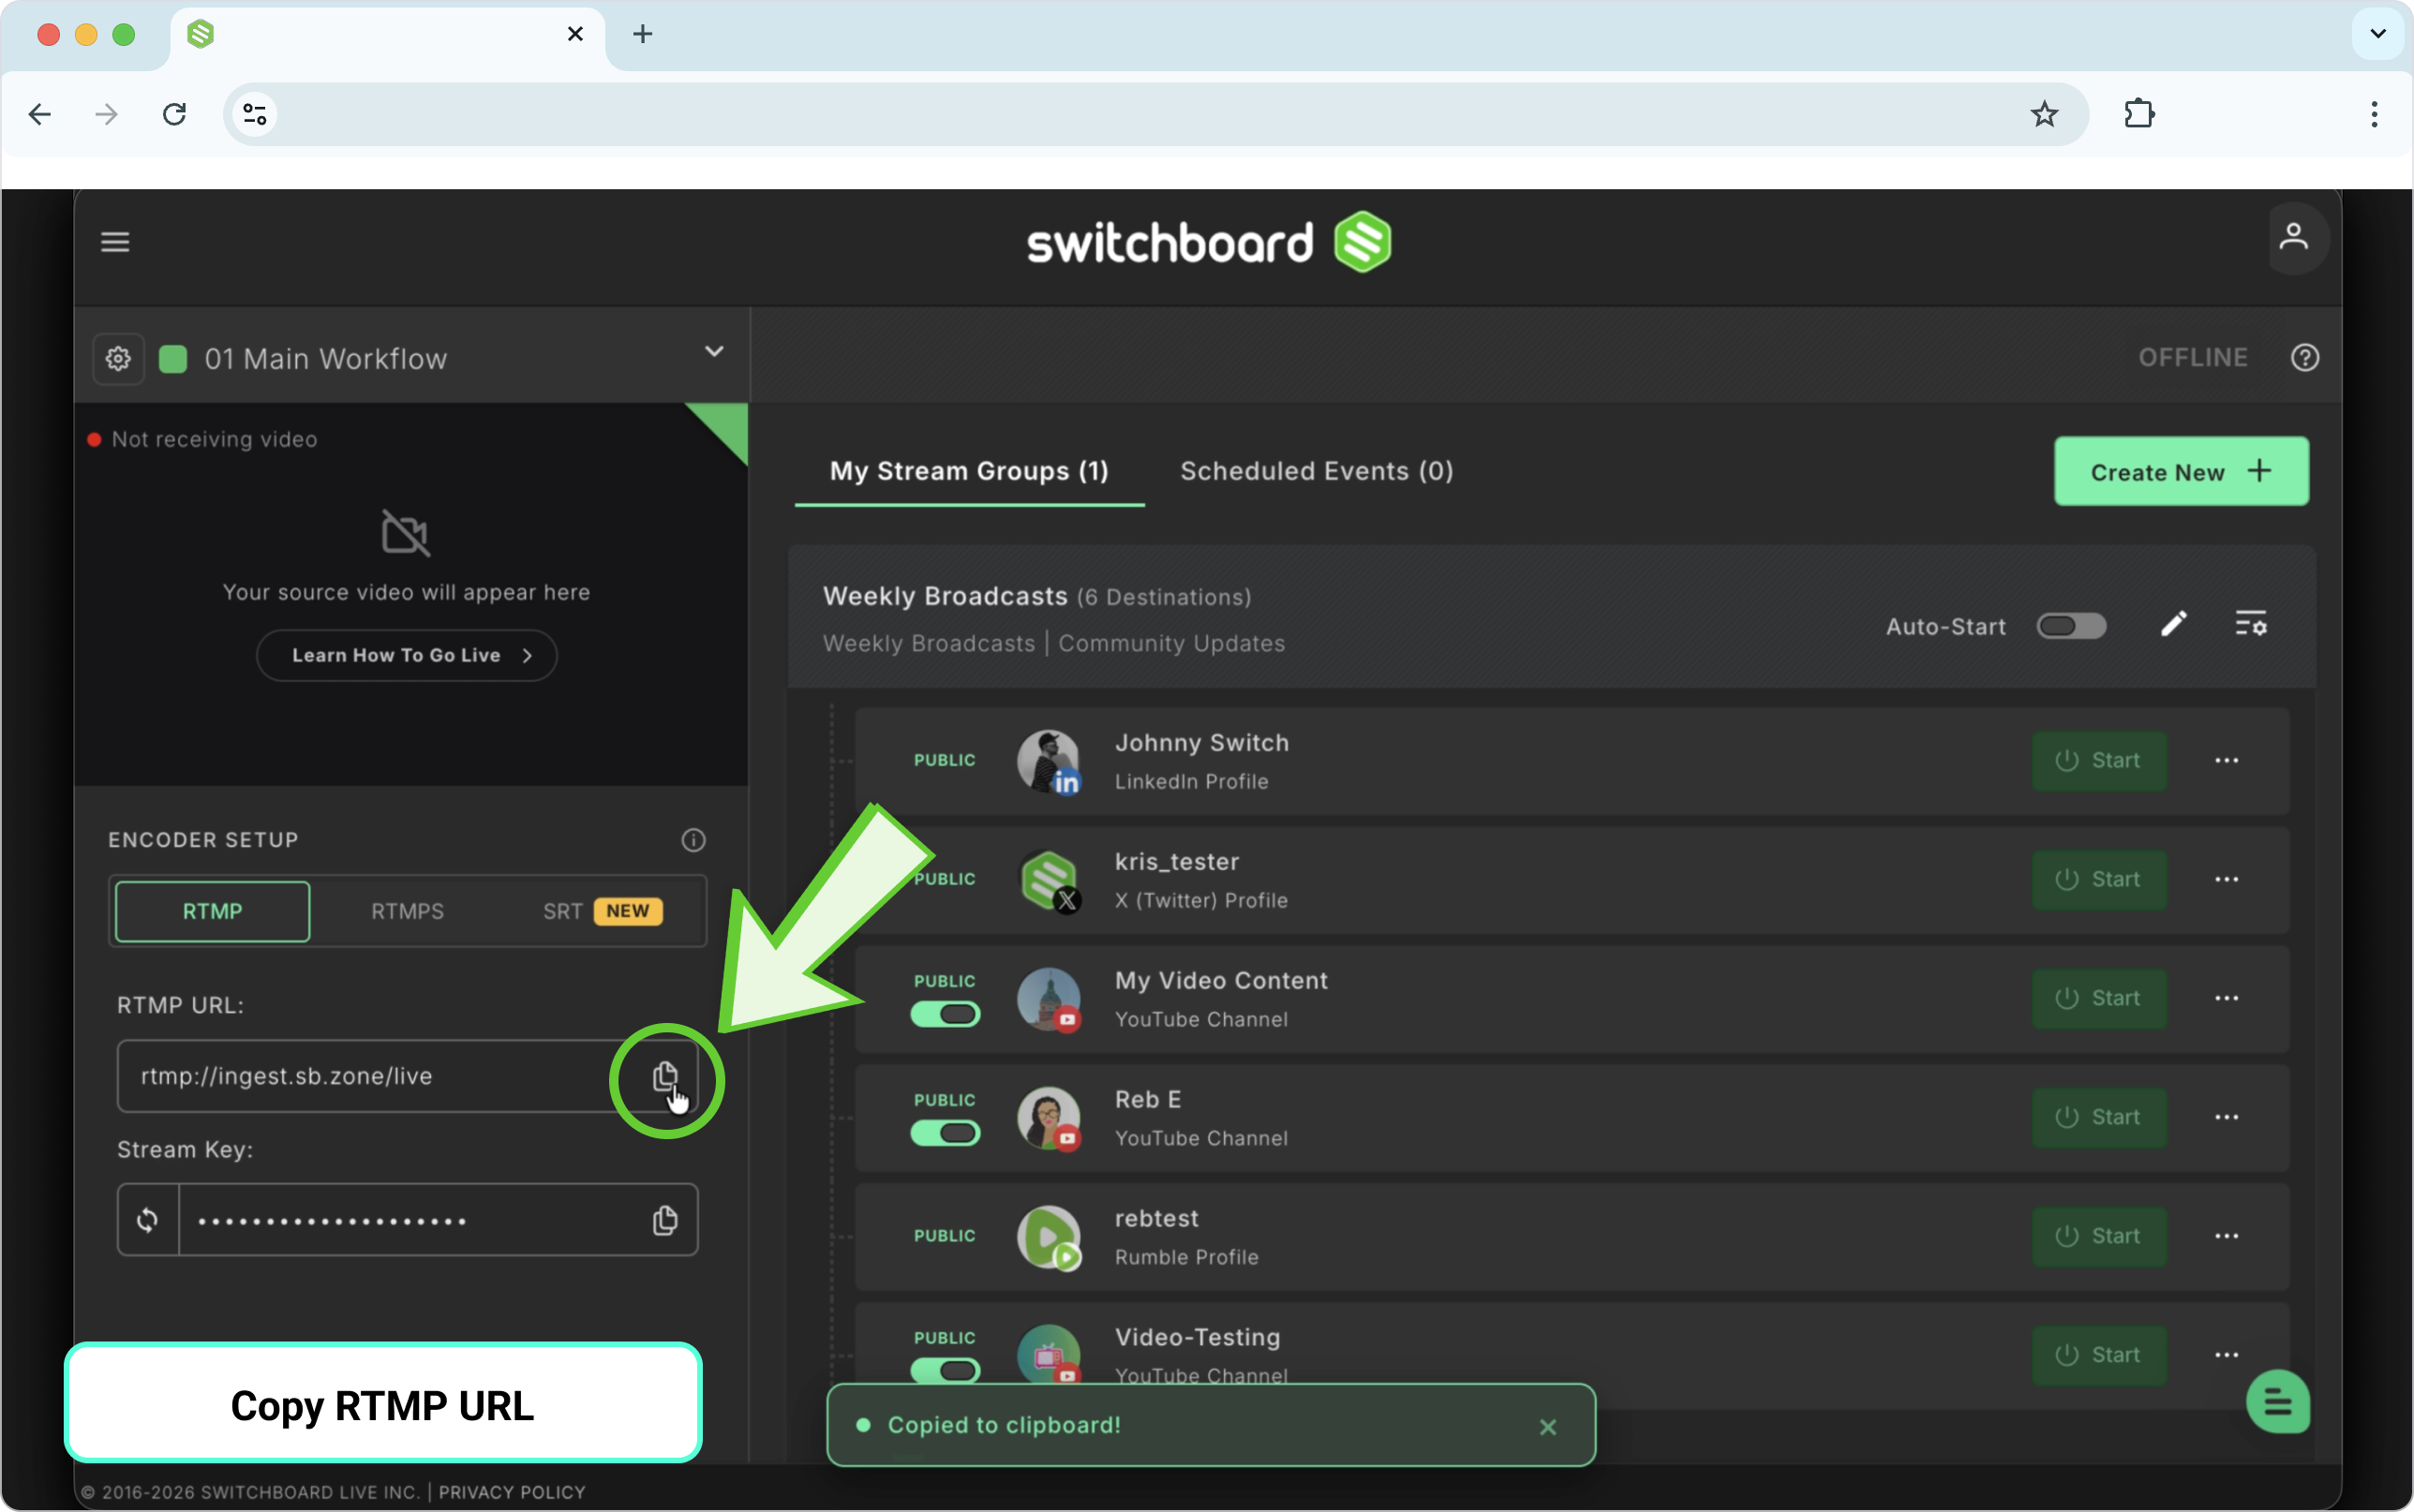Select the RTMP encoder tab
Viewport: 2414px width, 1512px height.
pyautogui.click(x=212, y=911)
